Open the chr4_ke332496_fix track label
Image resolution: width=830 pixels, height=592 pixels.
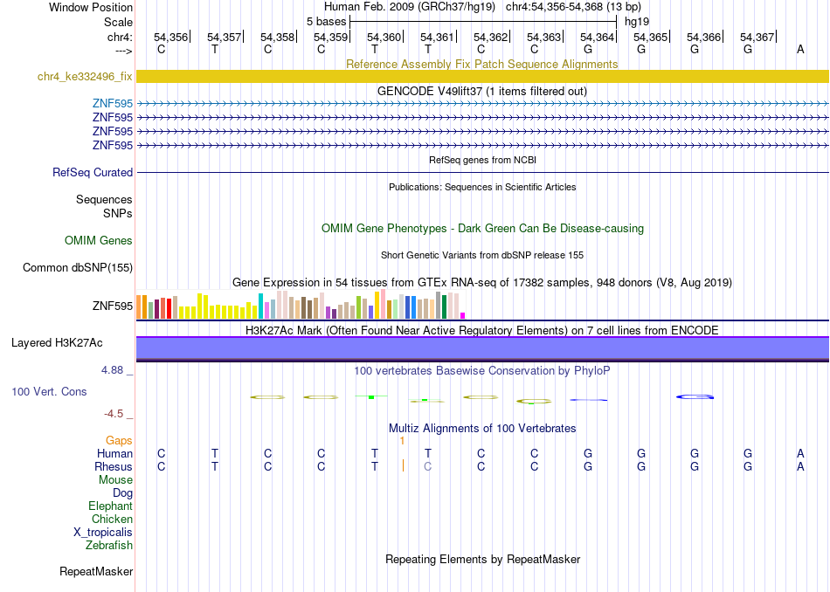(x=85, y=77)
